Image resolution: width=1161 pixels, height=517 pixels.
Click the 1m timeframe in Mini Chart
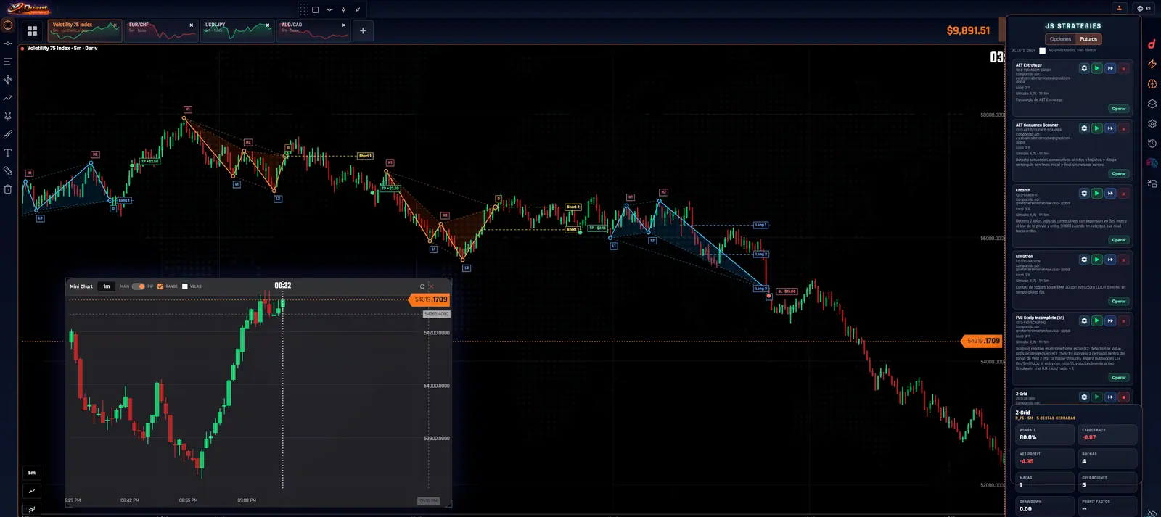[107, 286]
